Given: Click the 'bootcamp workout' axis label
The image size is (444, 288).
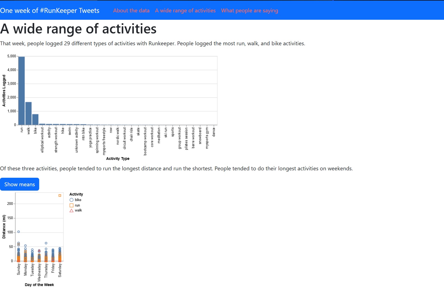Looking at the screenshot, I should pyautogui.click(x=145, y=141).
